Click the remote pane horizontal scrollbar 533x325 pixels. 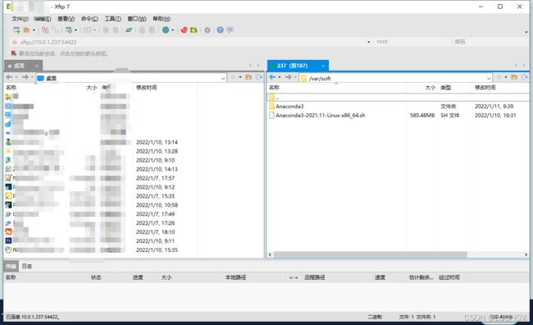[371, 254]
